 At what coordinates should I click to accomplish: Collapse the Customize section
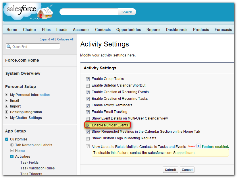pyautogui.click(x=7, y=139)
